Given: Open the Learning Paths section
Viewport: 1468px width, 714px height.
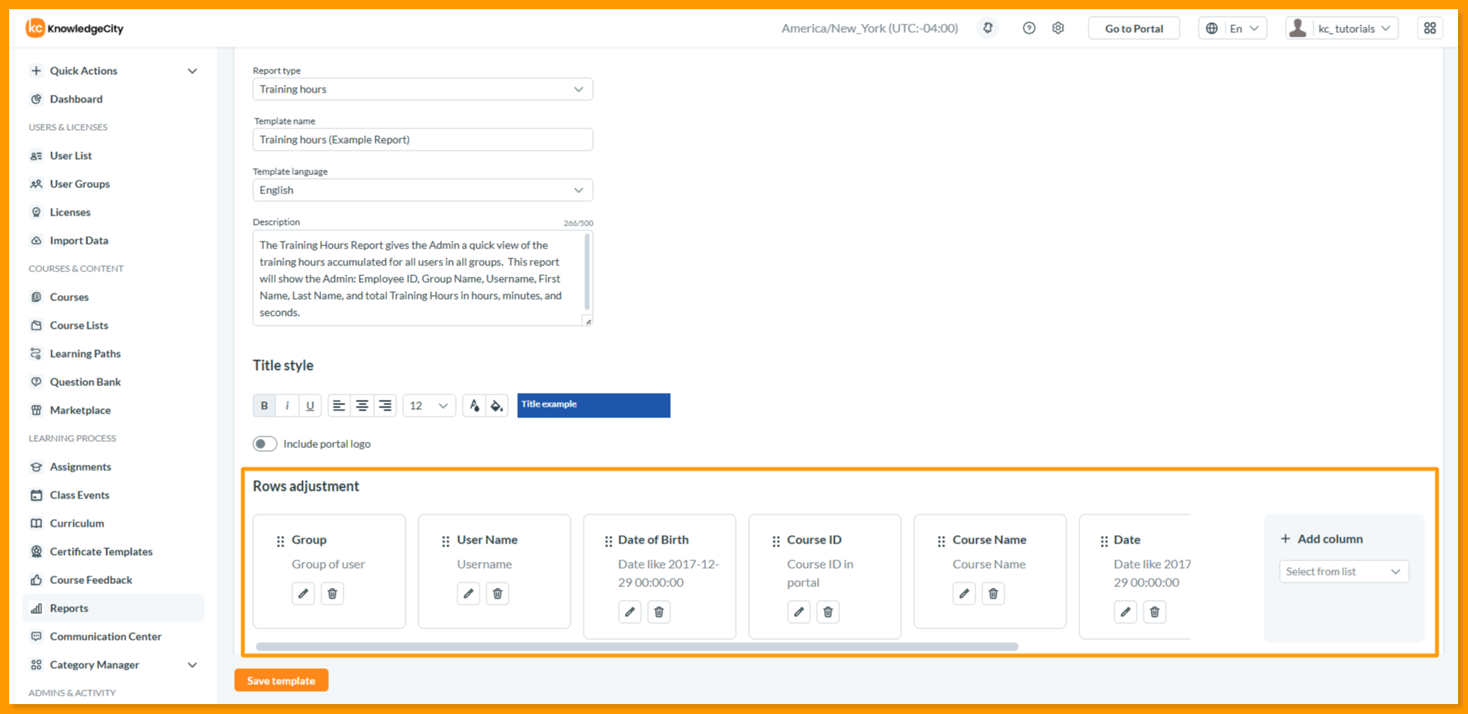Looking at the screenshot, I should [85, 353].
